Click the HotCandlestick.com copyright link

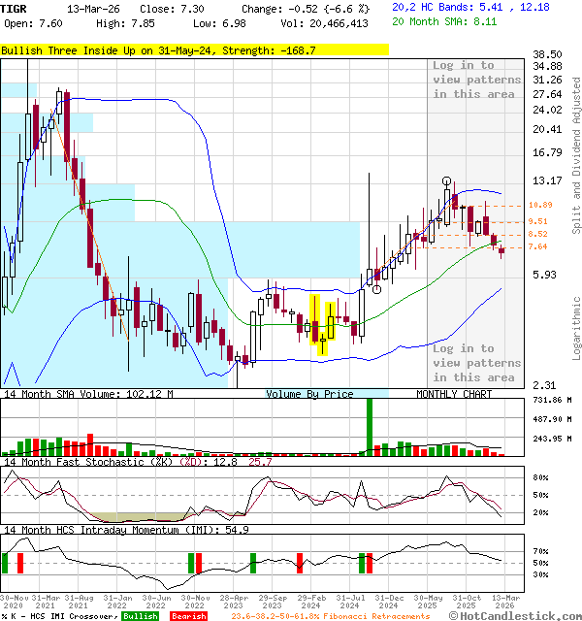pyautogui.click(x=512, y=616)
